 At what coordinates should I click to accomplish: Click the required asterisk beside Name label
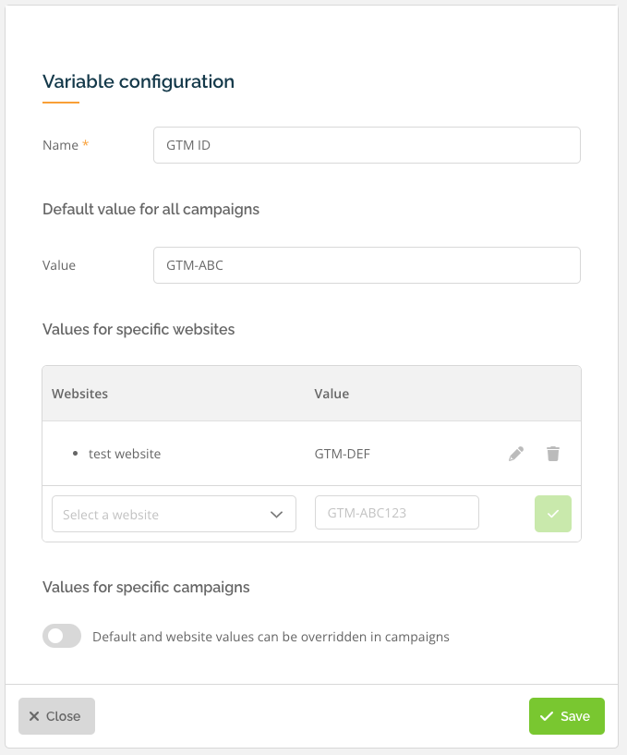84,144
